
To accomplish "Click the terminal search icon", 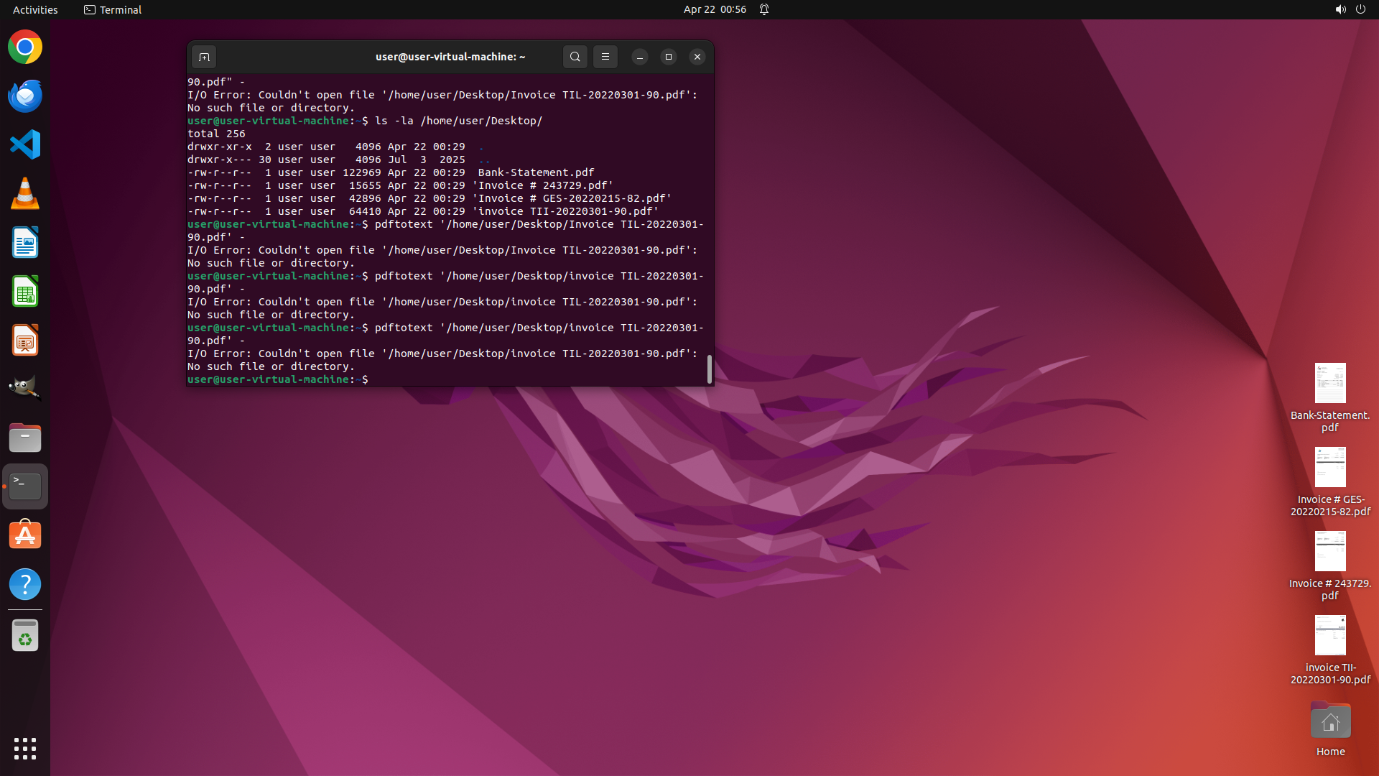I will 575,57.
